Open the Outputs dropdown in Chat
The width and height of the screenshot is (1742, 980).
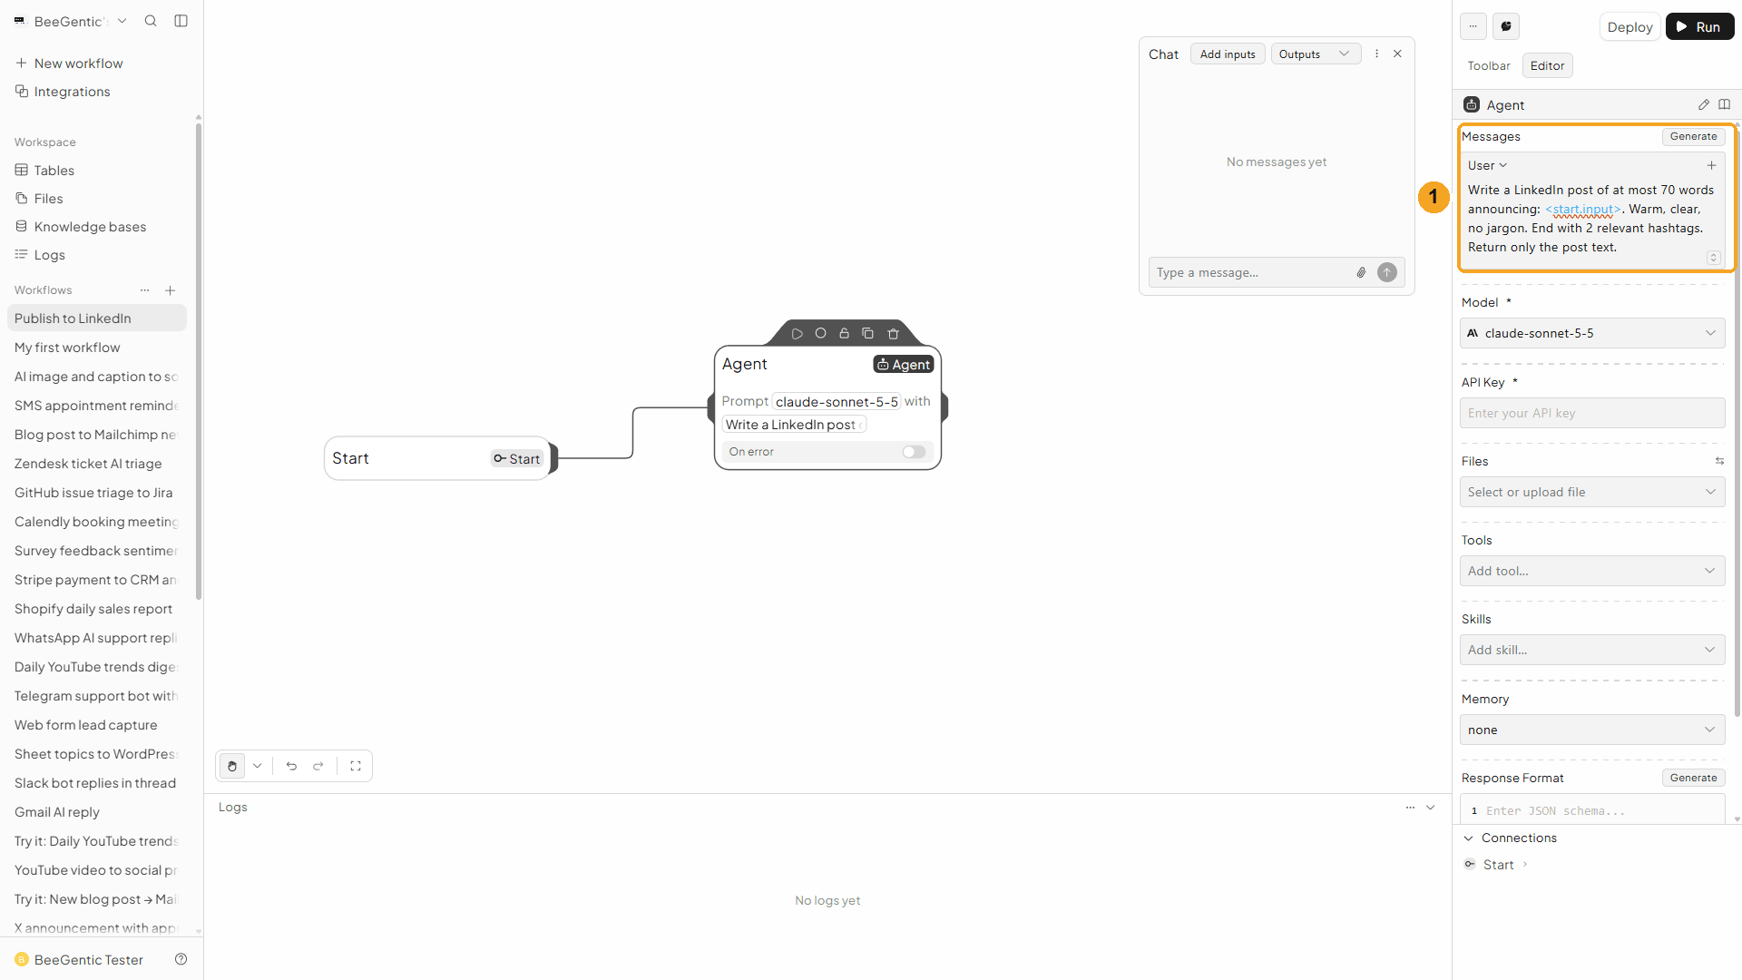(x=1316, y=54)
